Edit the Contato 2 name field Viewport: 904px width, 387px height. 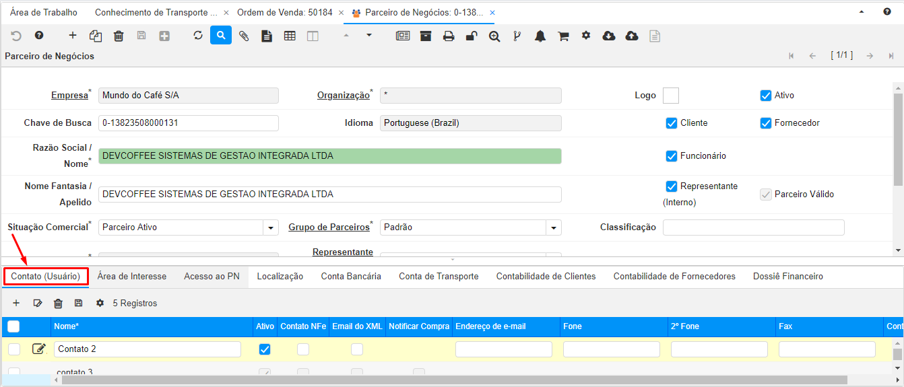click(x=148, y=349)
